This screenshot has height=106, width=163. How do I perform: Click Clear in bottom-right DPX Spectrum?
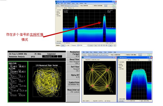point(150,60)
